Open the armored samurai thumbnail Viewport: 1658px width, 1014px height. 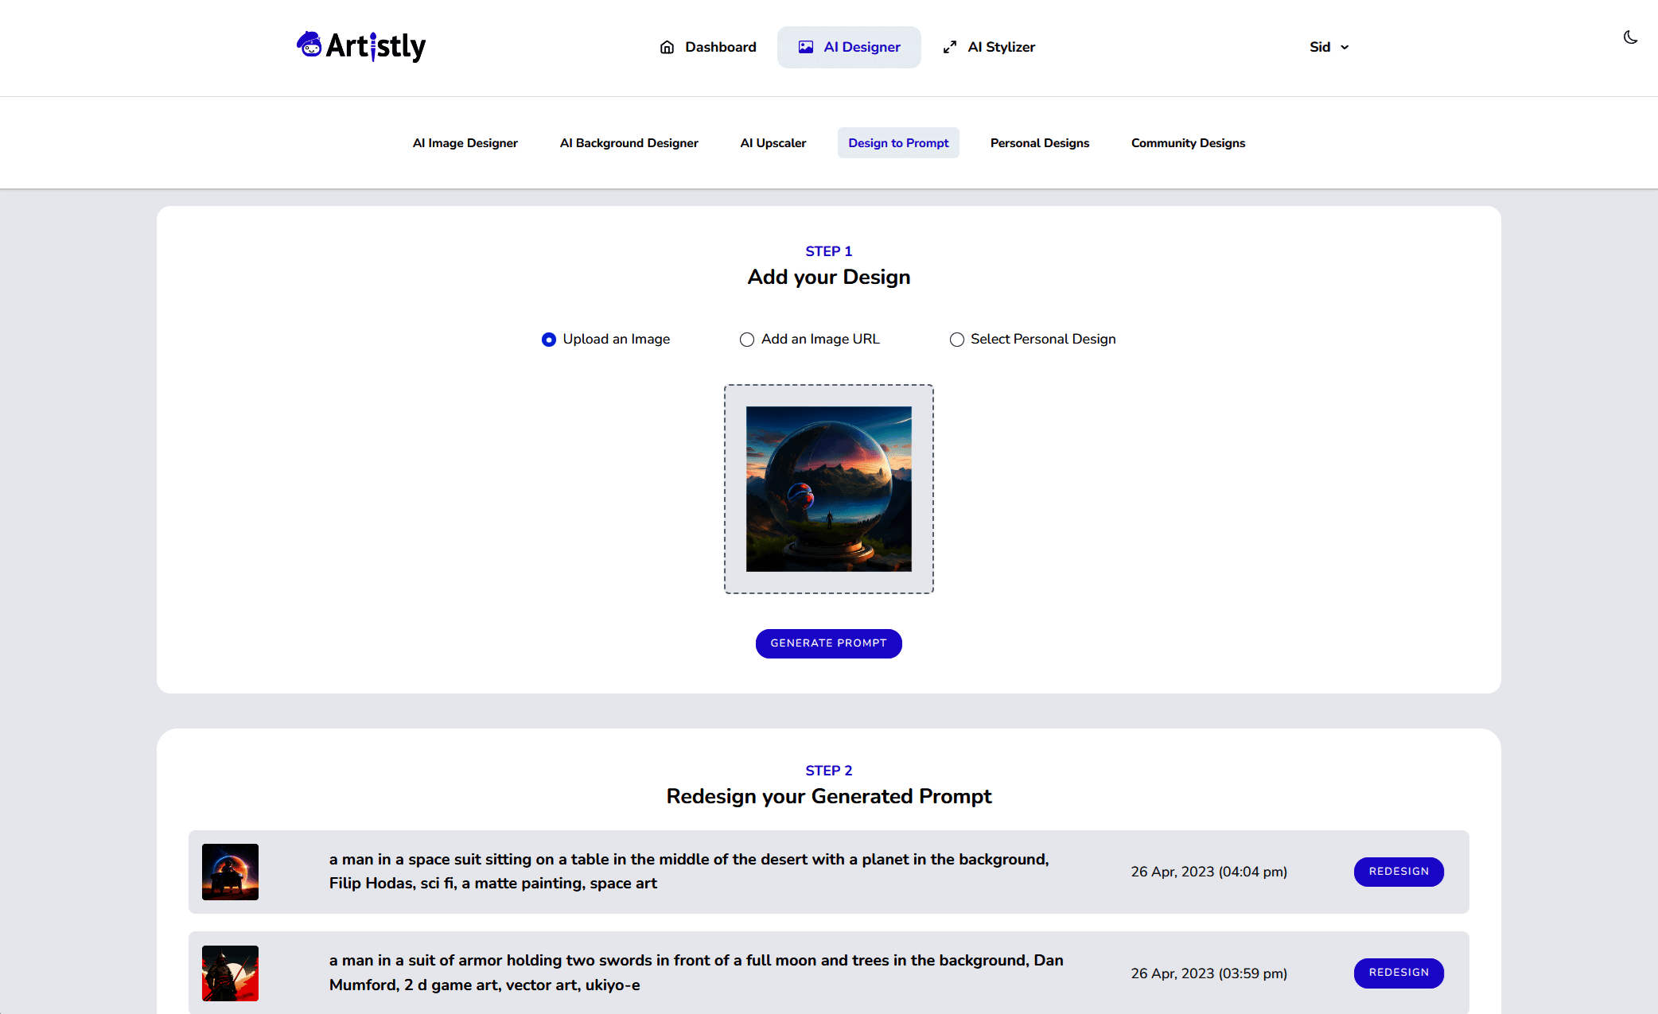pos(230,973)
